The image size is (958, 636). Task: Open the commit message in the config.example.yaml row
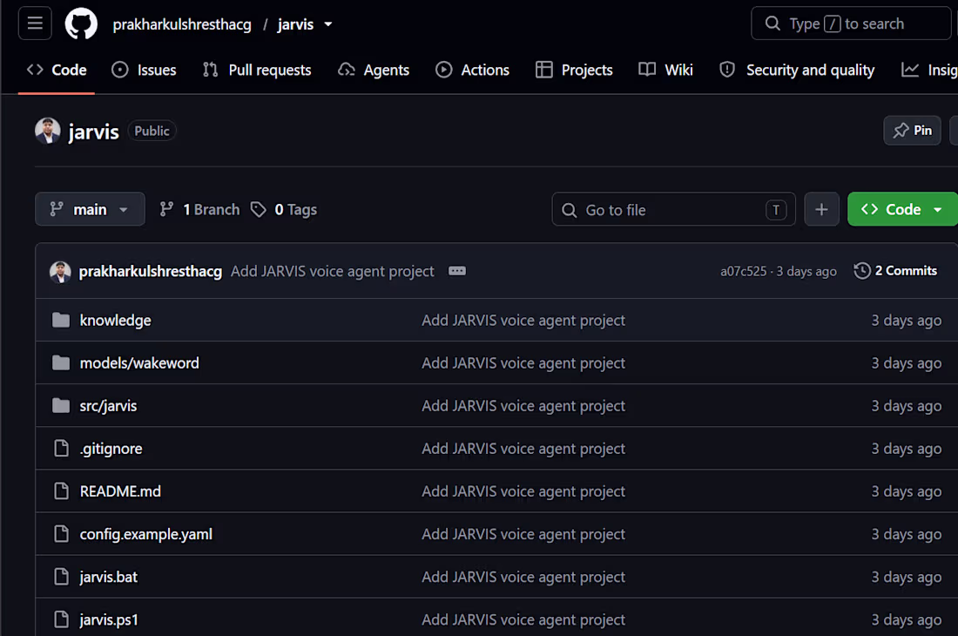523,534
